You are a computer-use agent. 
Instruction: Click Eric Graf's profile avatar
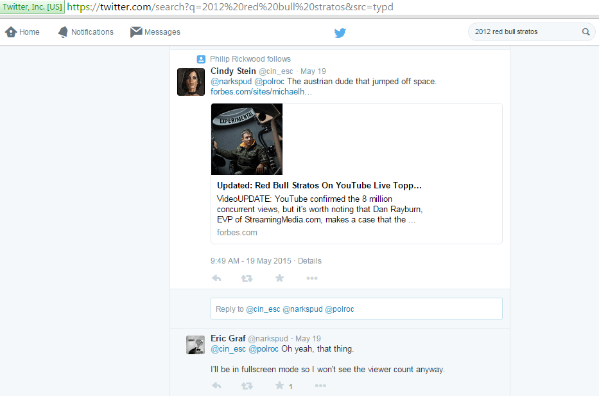(195, 345)
